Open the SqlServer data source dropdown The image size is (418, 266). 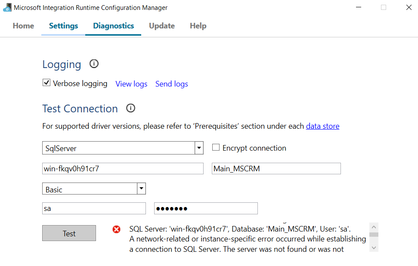199,148
